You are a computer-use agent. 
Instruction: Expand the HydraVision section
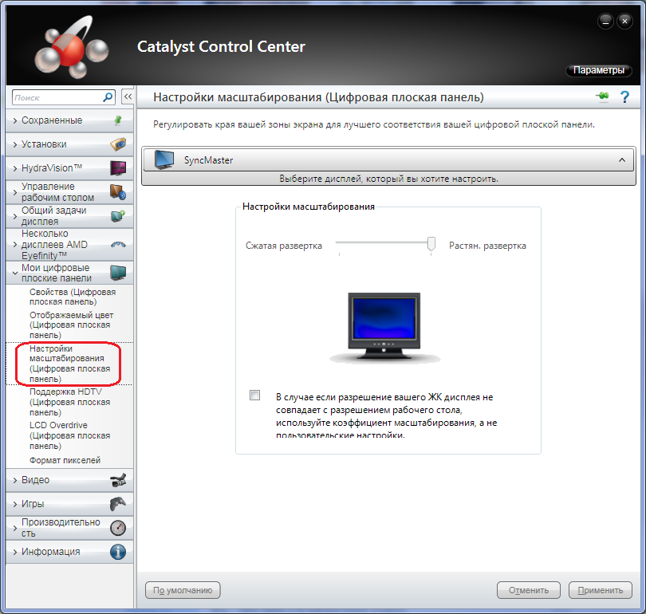(x=15, y=168)
